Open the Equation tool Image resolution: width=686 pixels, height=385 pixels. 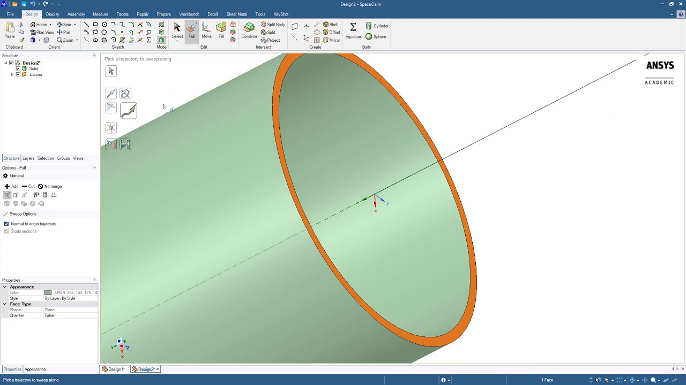pyautogui.click(x=353, y=31)
